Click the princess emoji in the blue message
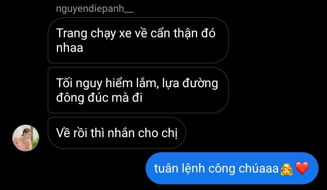Viewport: 327px width, 190px height. pos(286,168)
